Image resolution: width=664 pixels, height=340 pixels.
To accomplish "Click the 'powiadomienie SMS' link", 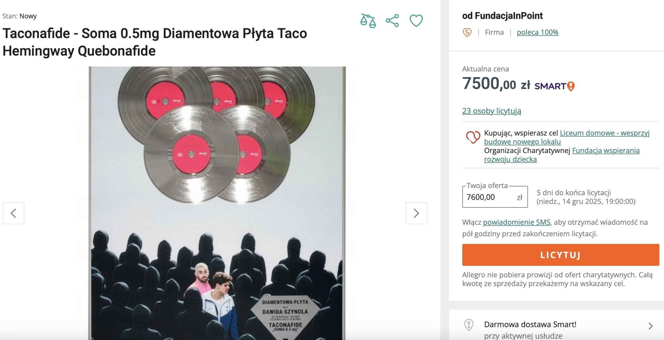I will point(516,222).
